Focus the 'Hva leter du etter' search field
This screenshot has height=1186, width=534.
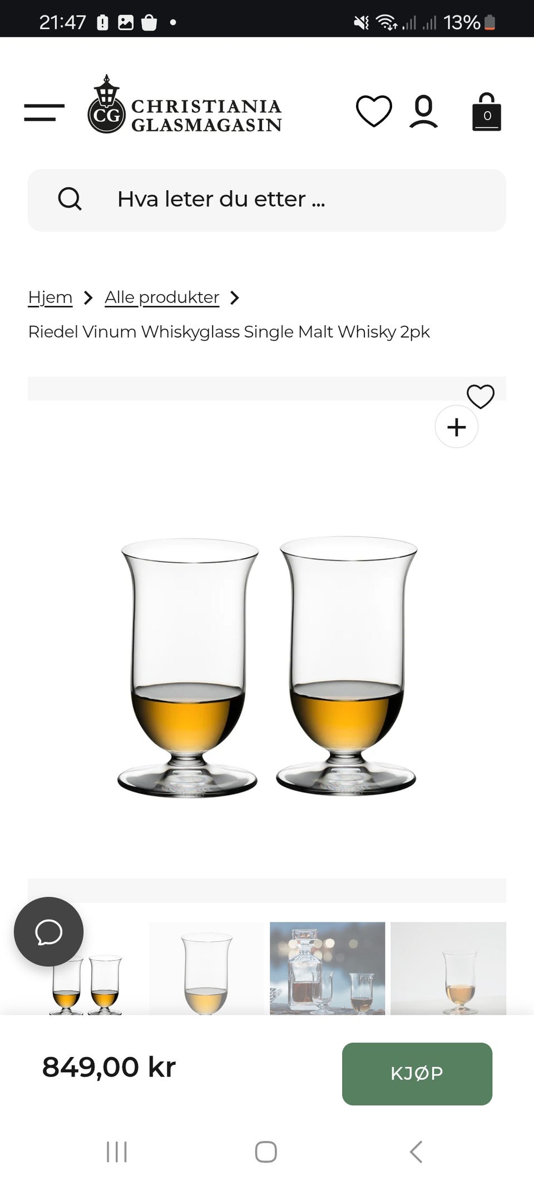(267, 200)
